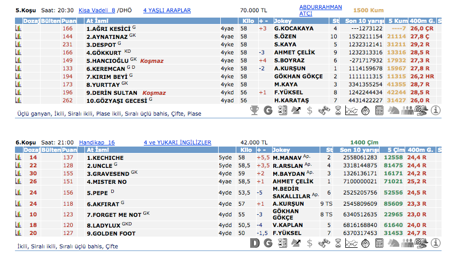Viewport: 456px width, 259px height.
Task: Click the D icon under race 6
Action: click(x=255, y=243)
